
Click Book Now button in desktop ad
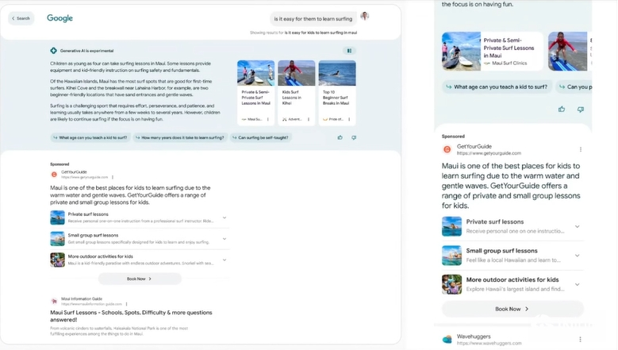click(140, 279)
